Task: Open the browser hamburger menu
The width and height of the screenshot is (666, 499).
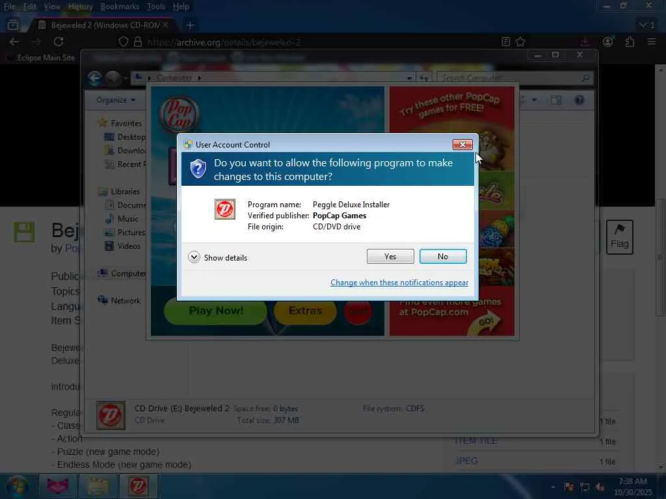Action: 651,42
